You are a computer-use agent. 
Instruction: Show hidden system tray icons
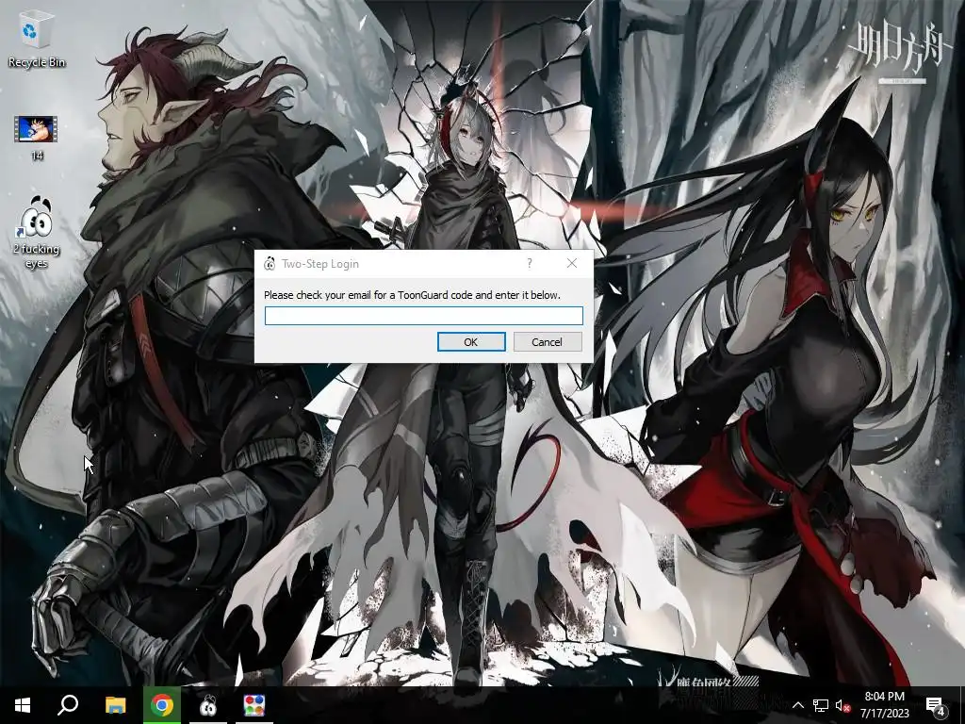click(797, 705)
